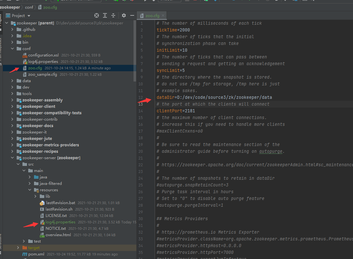Click the #maxClientCnxns=60 line
353x259 pixels.
tap(180, 131)
